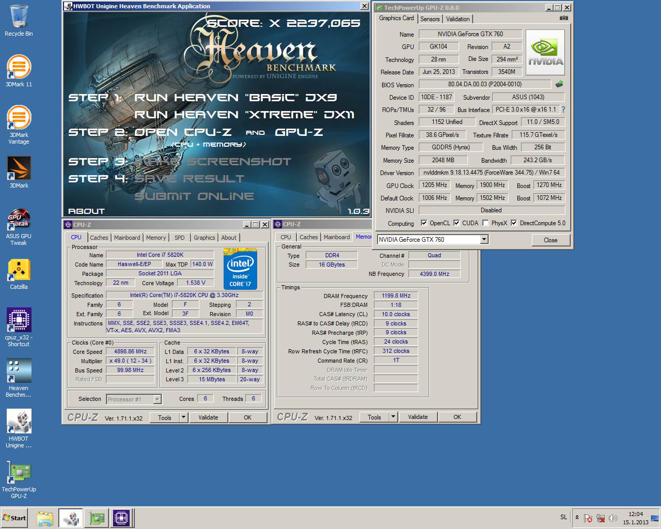Open the Mainboard tab in right CPU-Z window
Viewport: 661px width, 529px height.
[337, 237]
